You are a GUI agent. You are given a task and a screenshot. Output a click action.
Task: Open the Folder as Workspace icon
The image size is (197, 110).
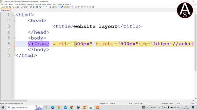[76, 7]
